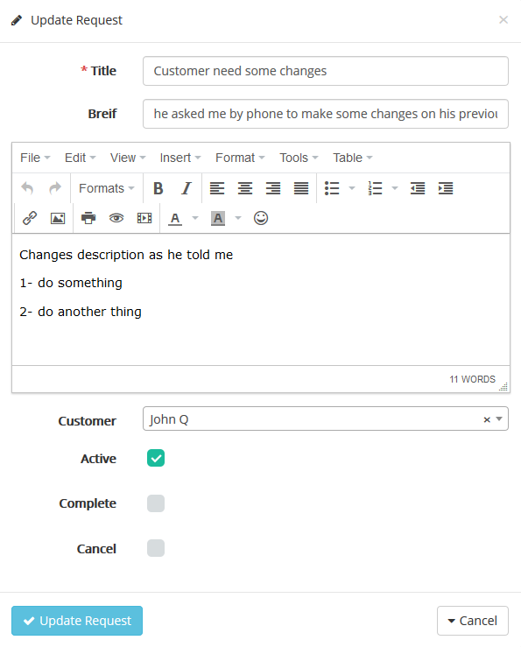
Task: Center-align the editor text
Action: coord(245,188)
